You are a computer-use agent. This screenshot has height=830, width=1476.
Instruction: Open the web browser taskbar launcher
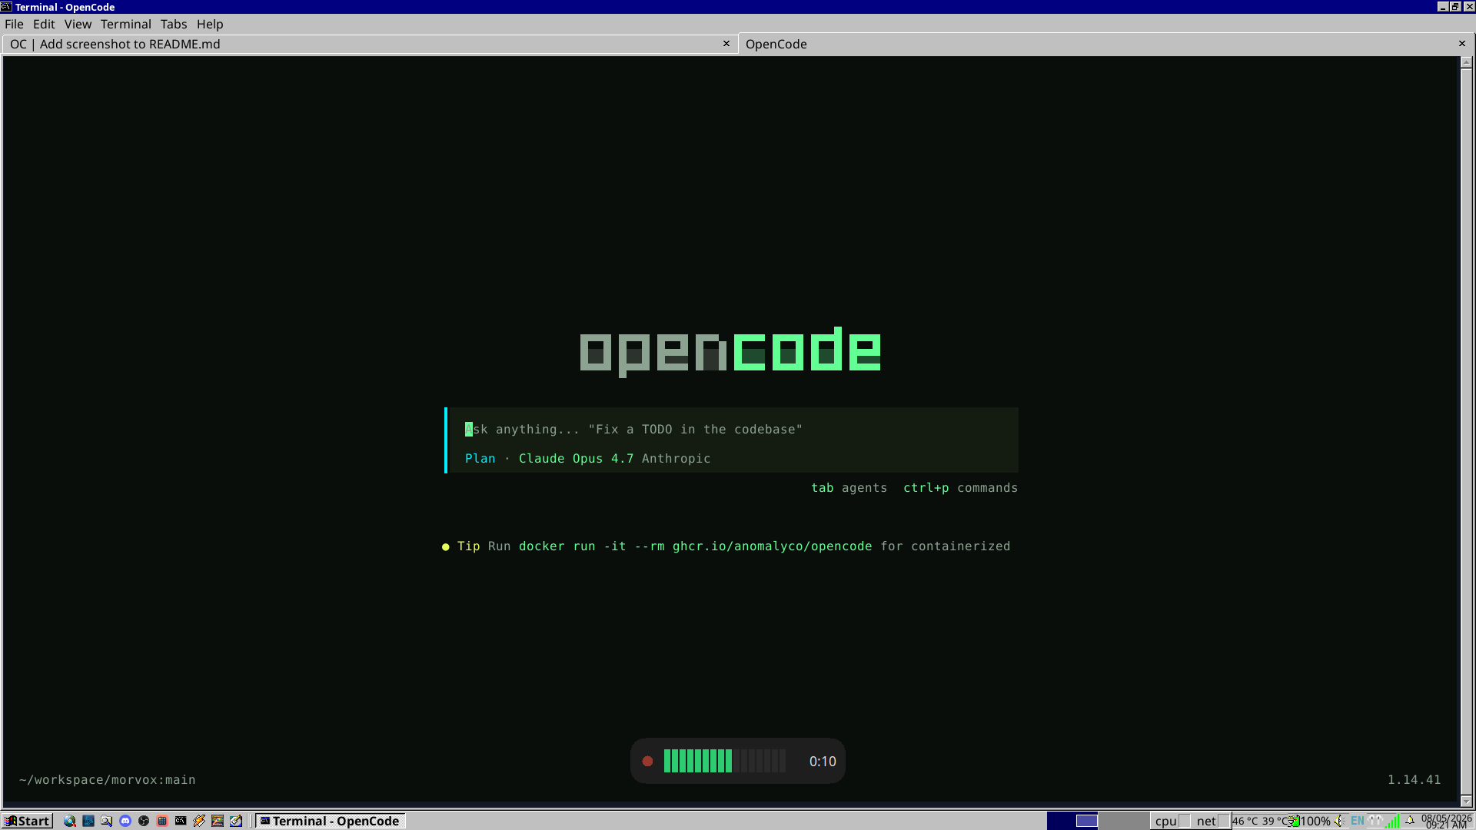click(70, 821)
